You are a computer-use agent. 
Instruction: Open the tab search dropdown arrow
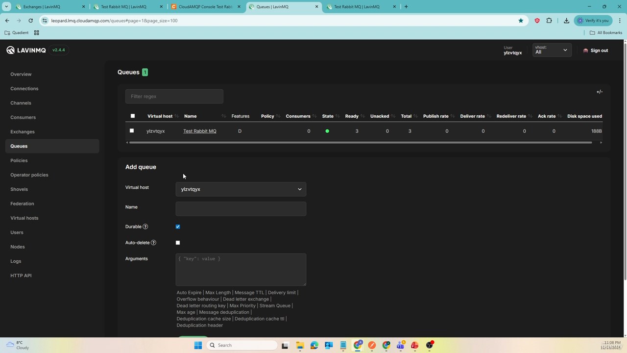coord(6,7)
